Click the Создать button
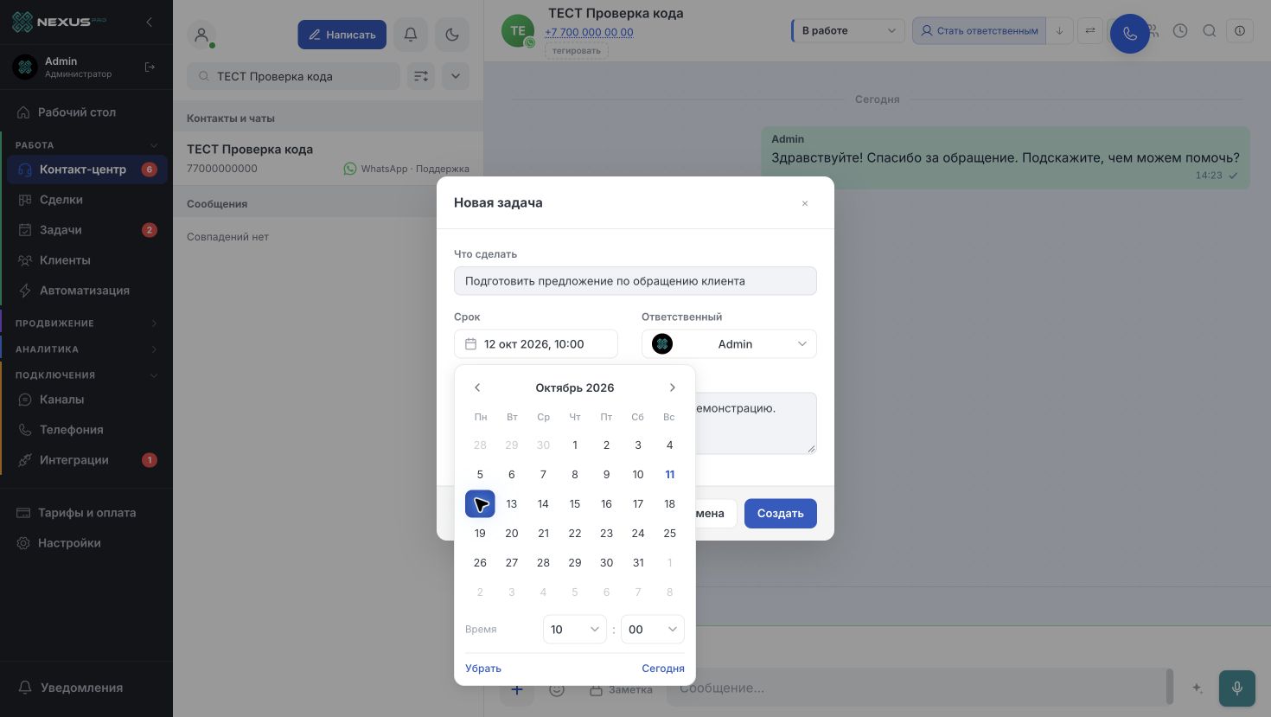Screen dimensions: 1271x717 pos(781,514)
